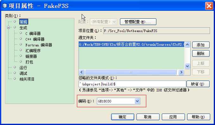Click 添加 to add source folder

201,45
